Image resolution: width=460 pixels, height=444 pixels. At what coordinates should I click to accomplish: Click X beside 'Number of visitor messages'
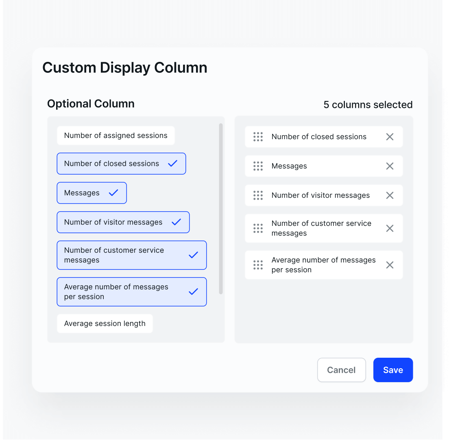pyautogui.click(x=390, y=195)
